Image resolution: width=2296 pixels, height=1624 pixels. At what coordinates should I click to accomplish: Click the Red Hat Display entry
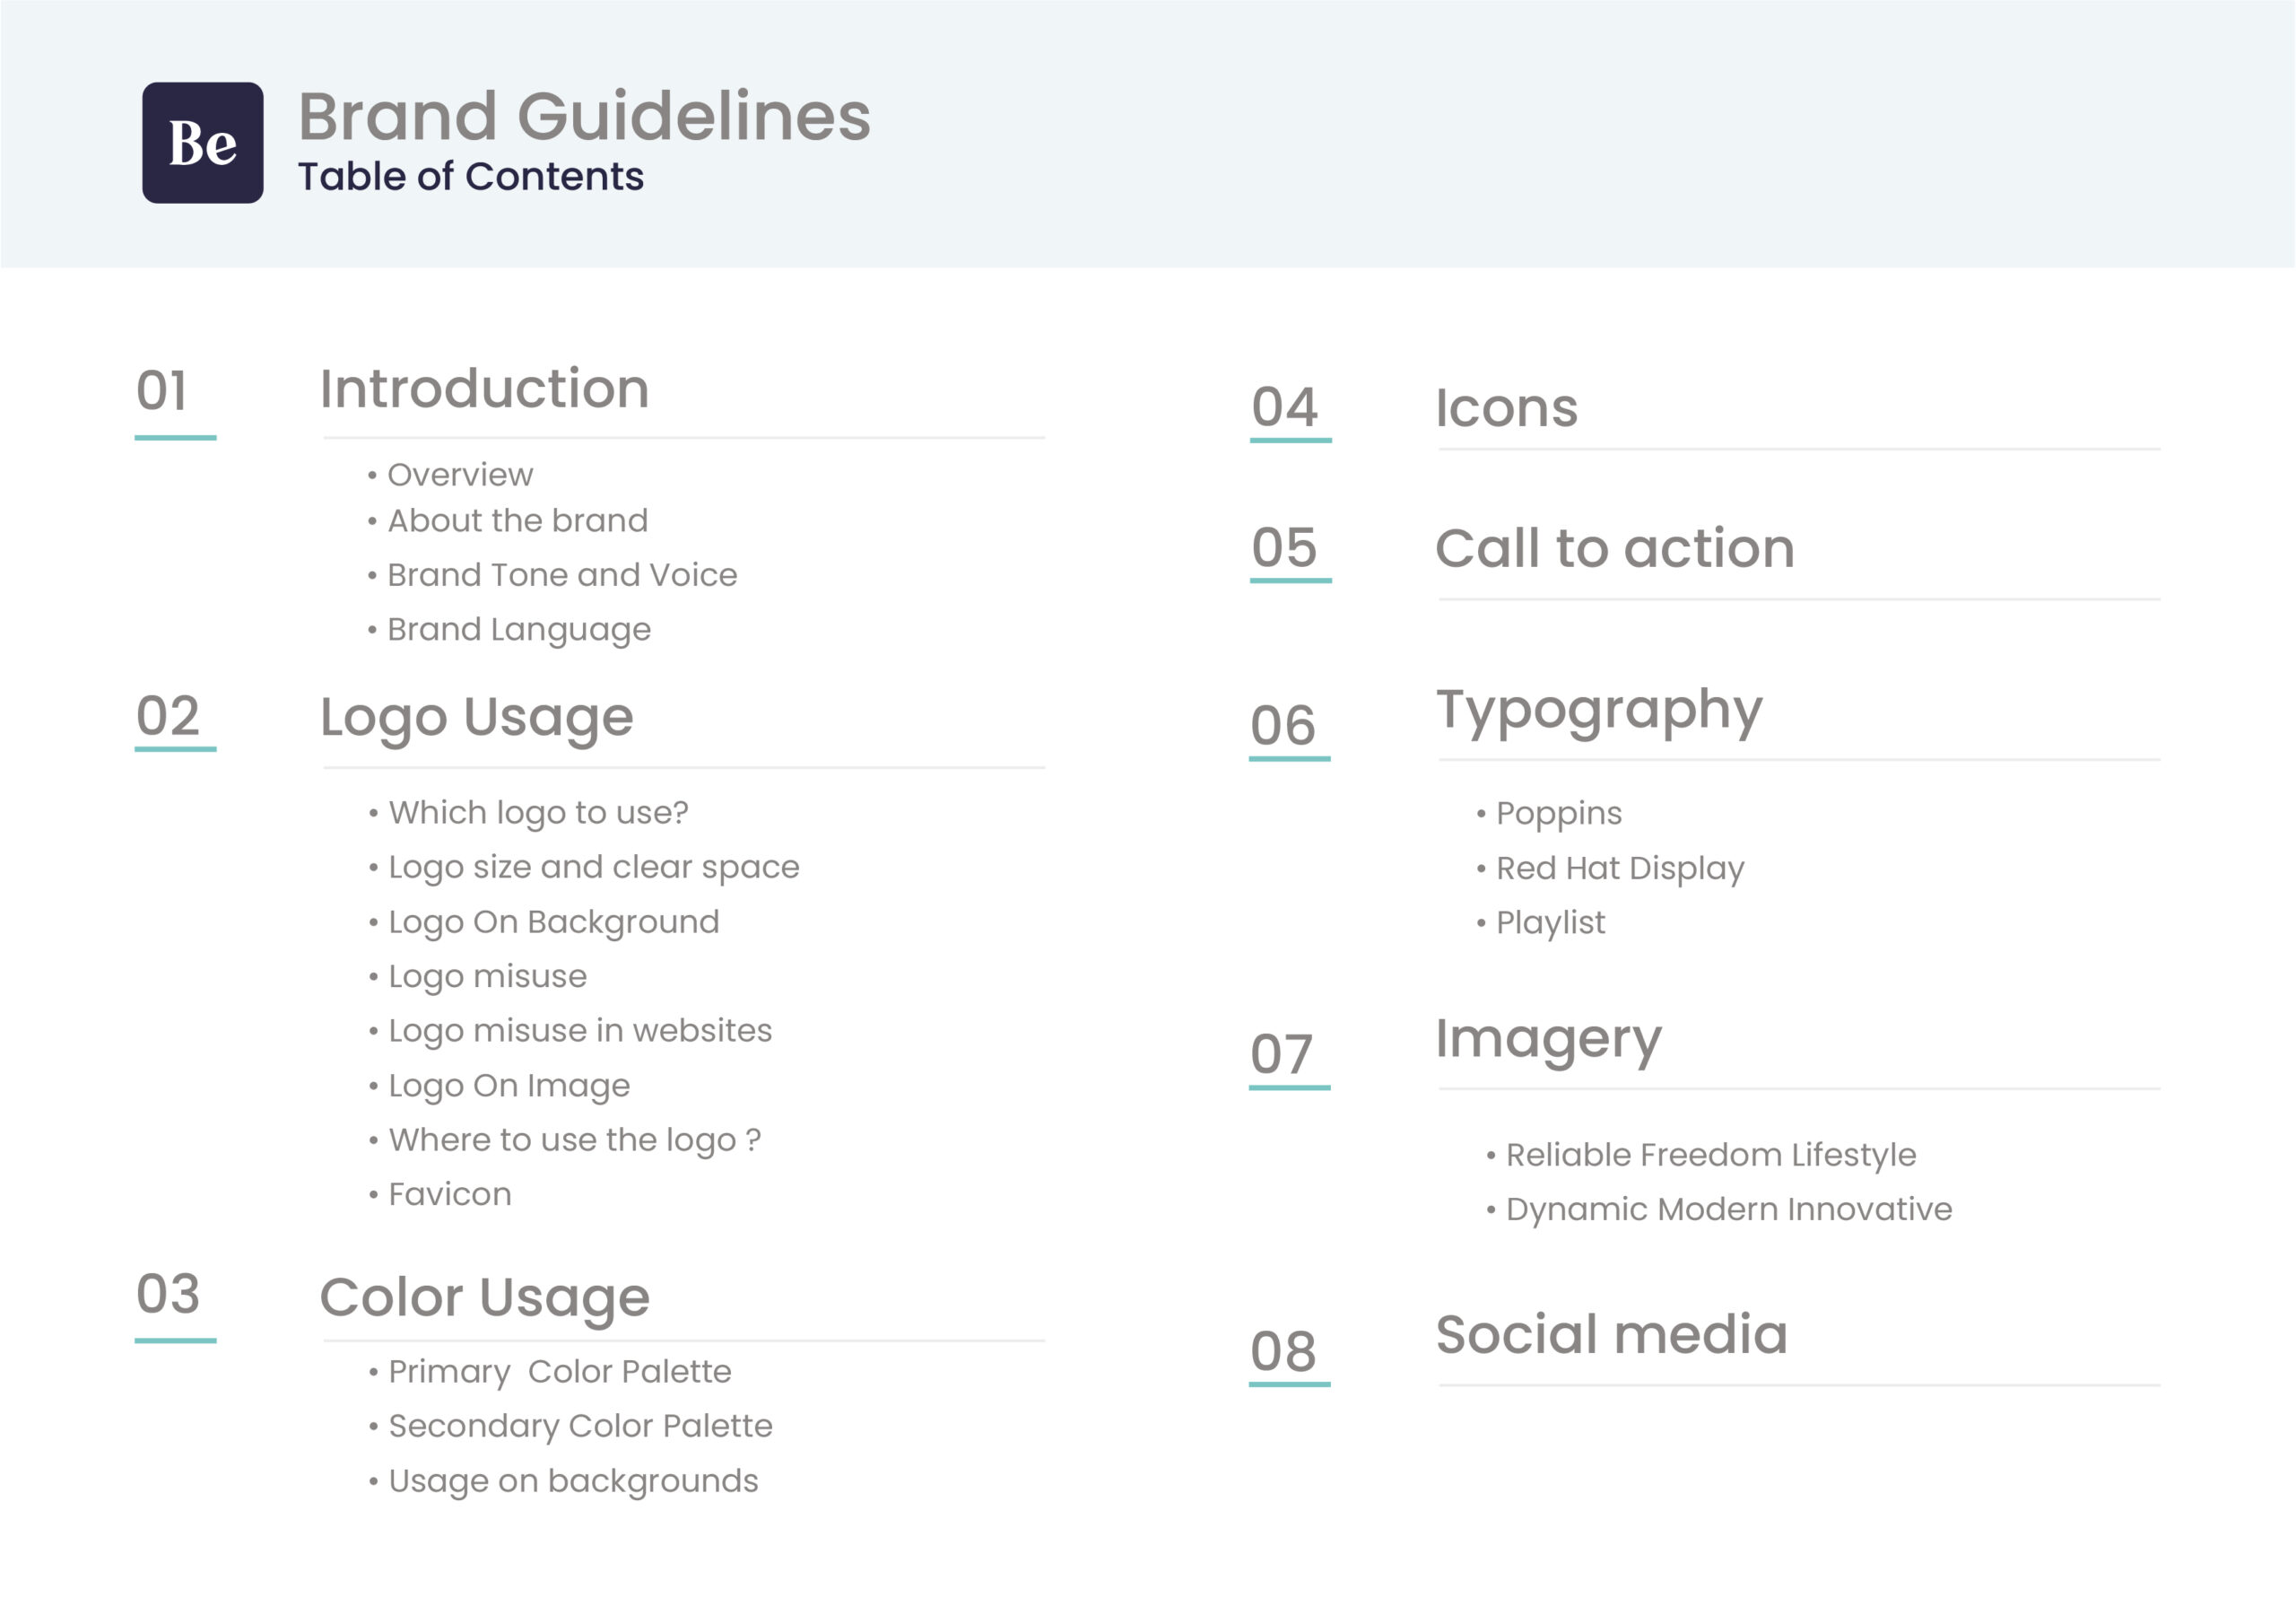point(1620,868)
